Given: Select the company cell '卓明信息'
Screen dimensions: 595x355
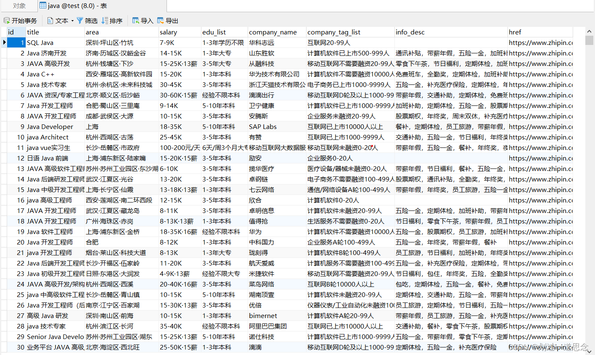Looking at the screenshot, I should click(277, 210).
